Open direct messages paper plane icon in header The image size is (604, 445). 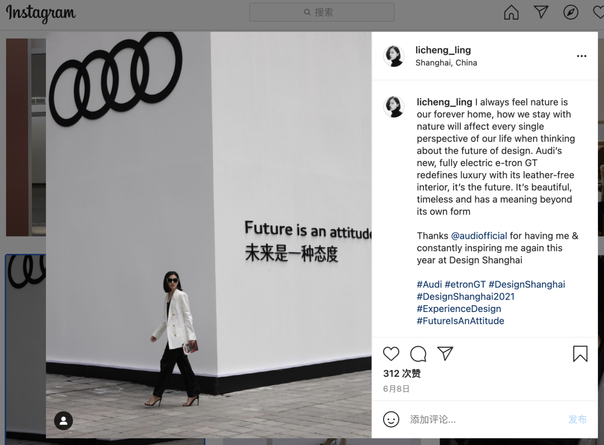click(541, 12)
